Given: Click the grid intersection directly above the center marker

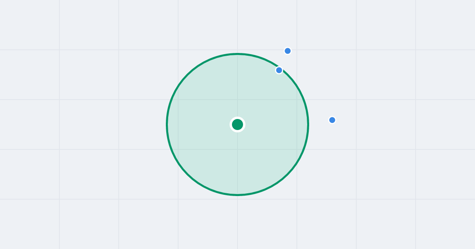Looking at the screenshot, I should pos(237,100).
